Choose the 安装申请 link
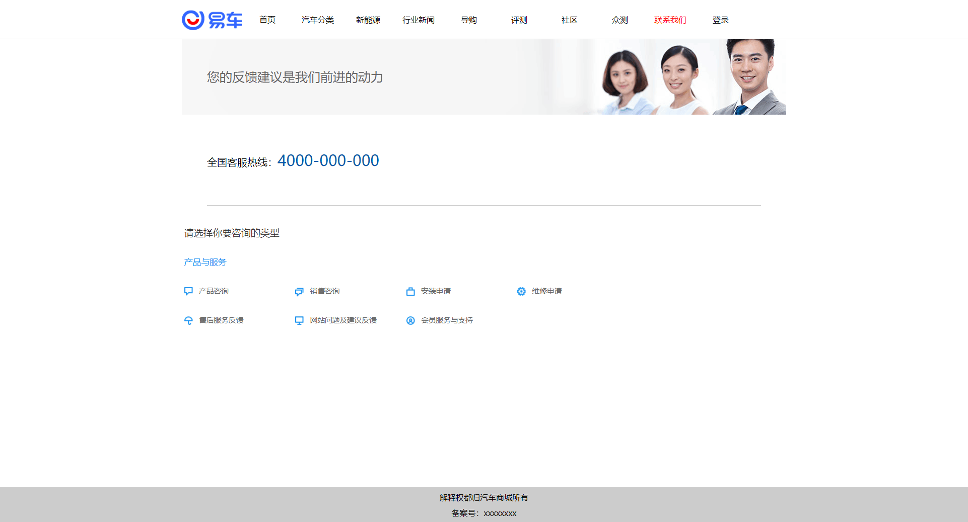 coord(436,291)
